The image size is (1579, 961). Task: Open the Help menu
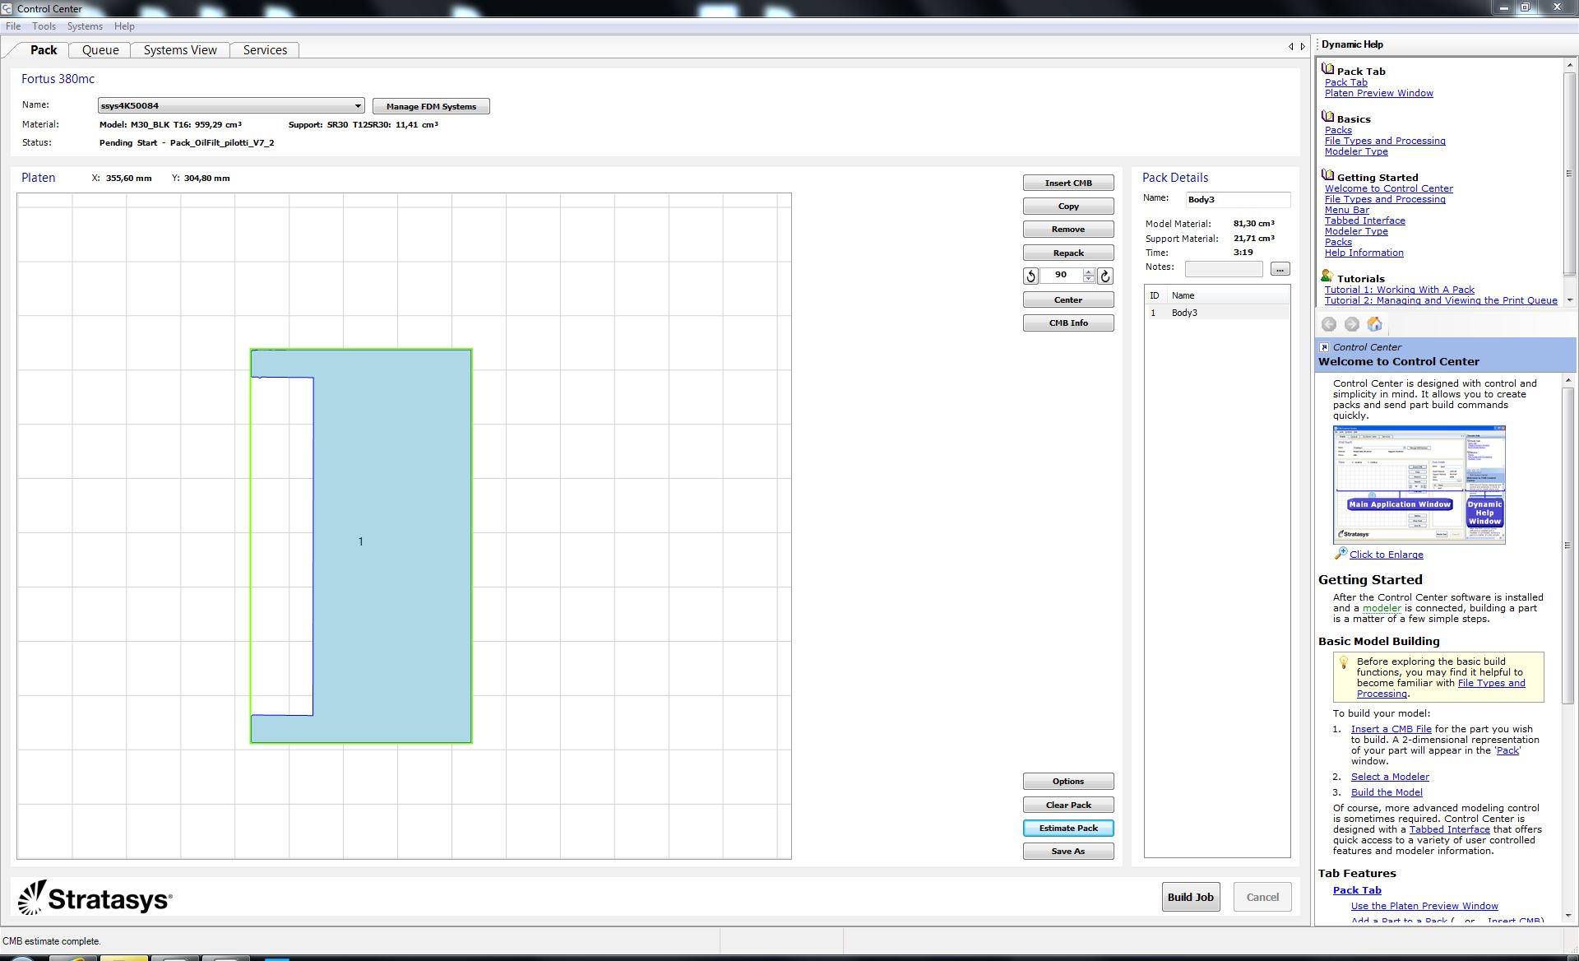coord(124,26)
